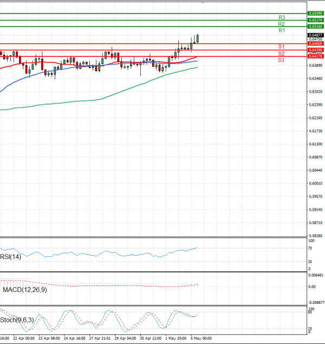
Task: Click the 0.65590 green price tag
Action: [x=315, y=13]
